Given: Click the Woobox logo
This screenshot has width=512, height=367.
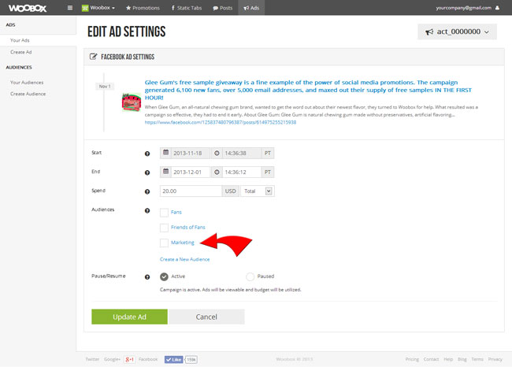Looking at the screenshot, I should click(x=28, y=8).
